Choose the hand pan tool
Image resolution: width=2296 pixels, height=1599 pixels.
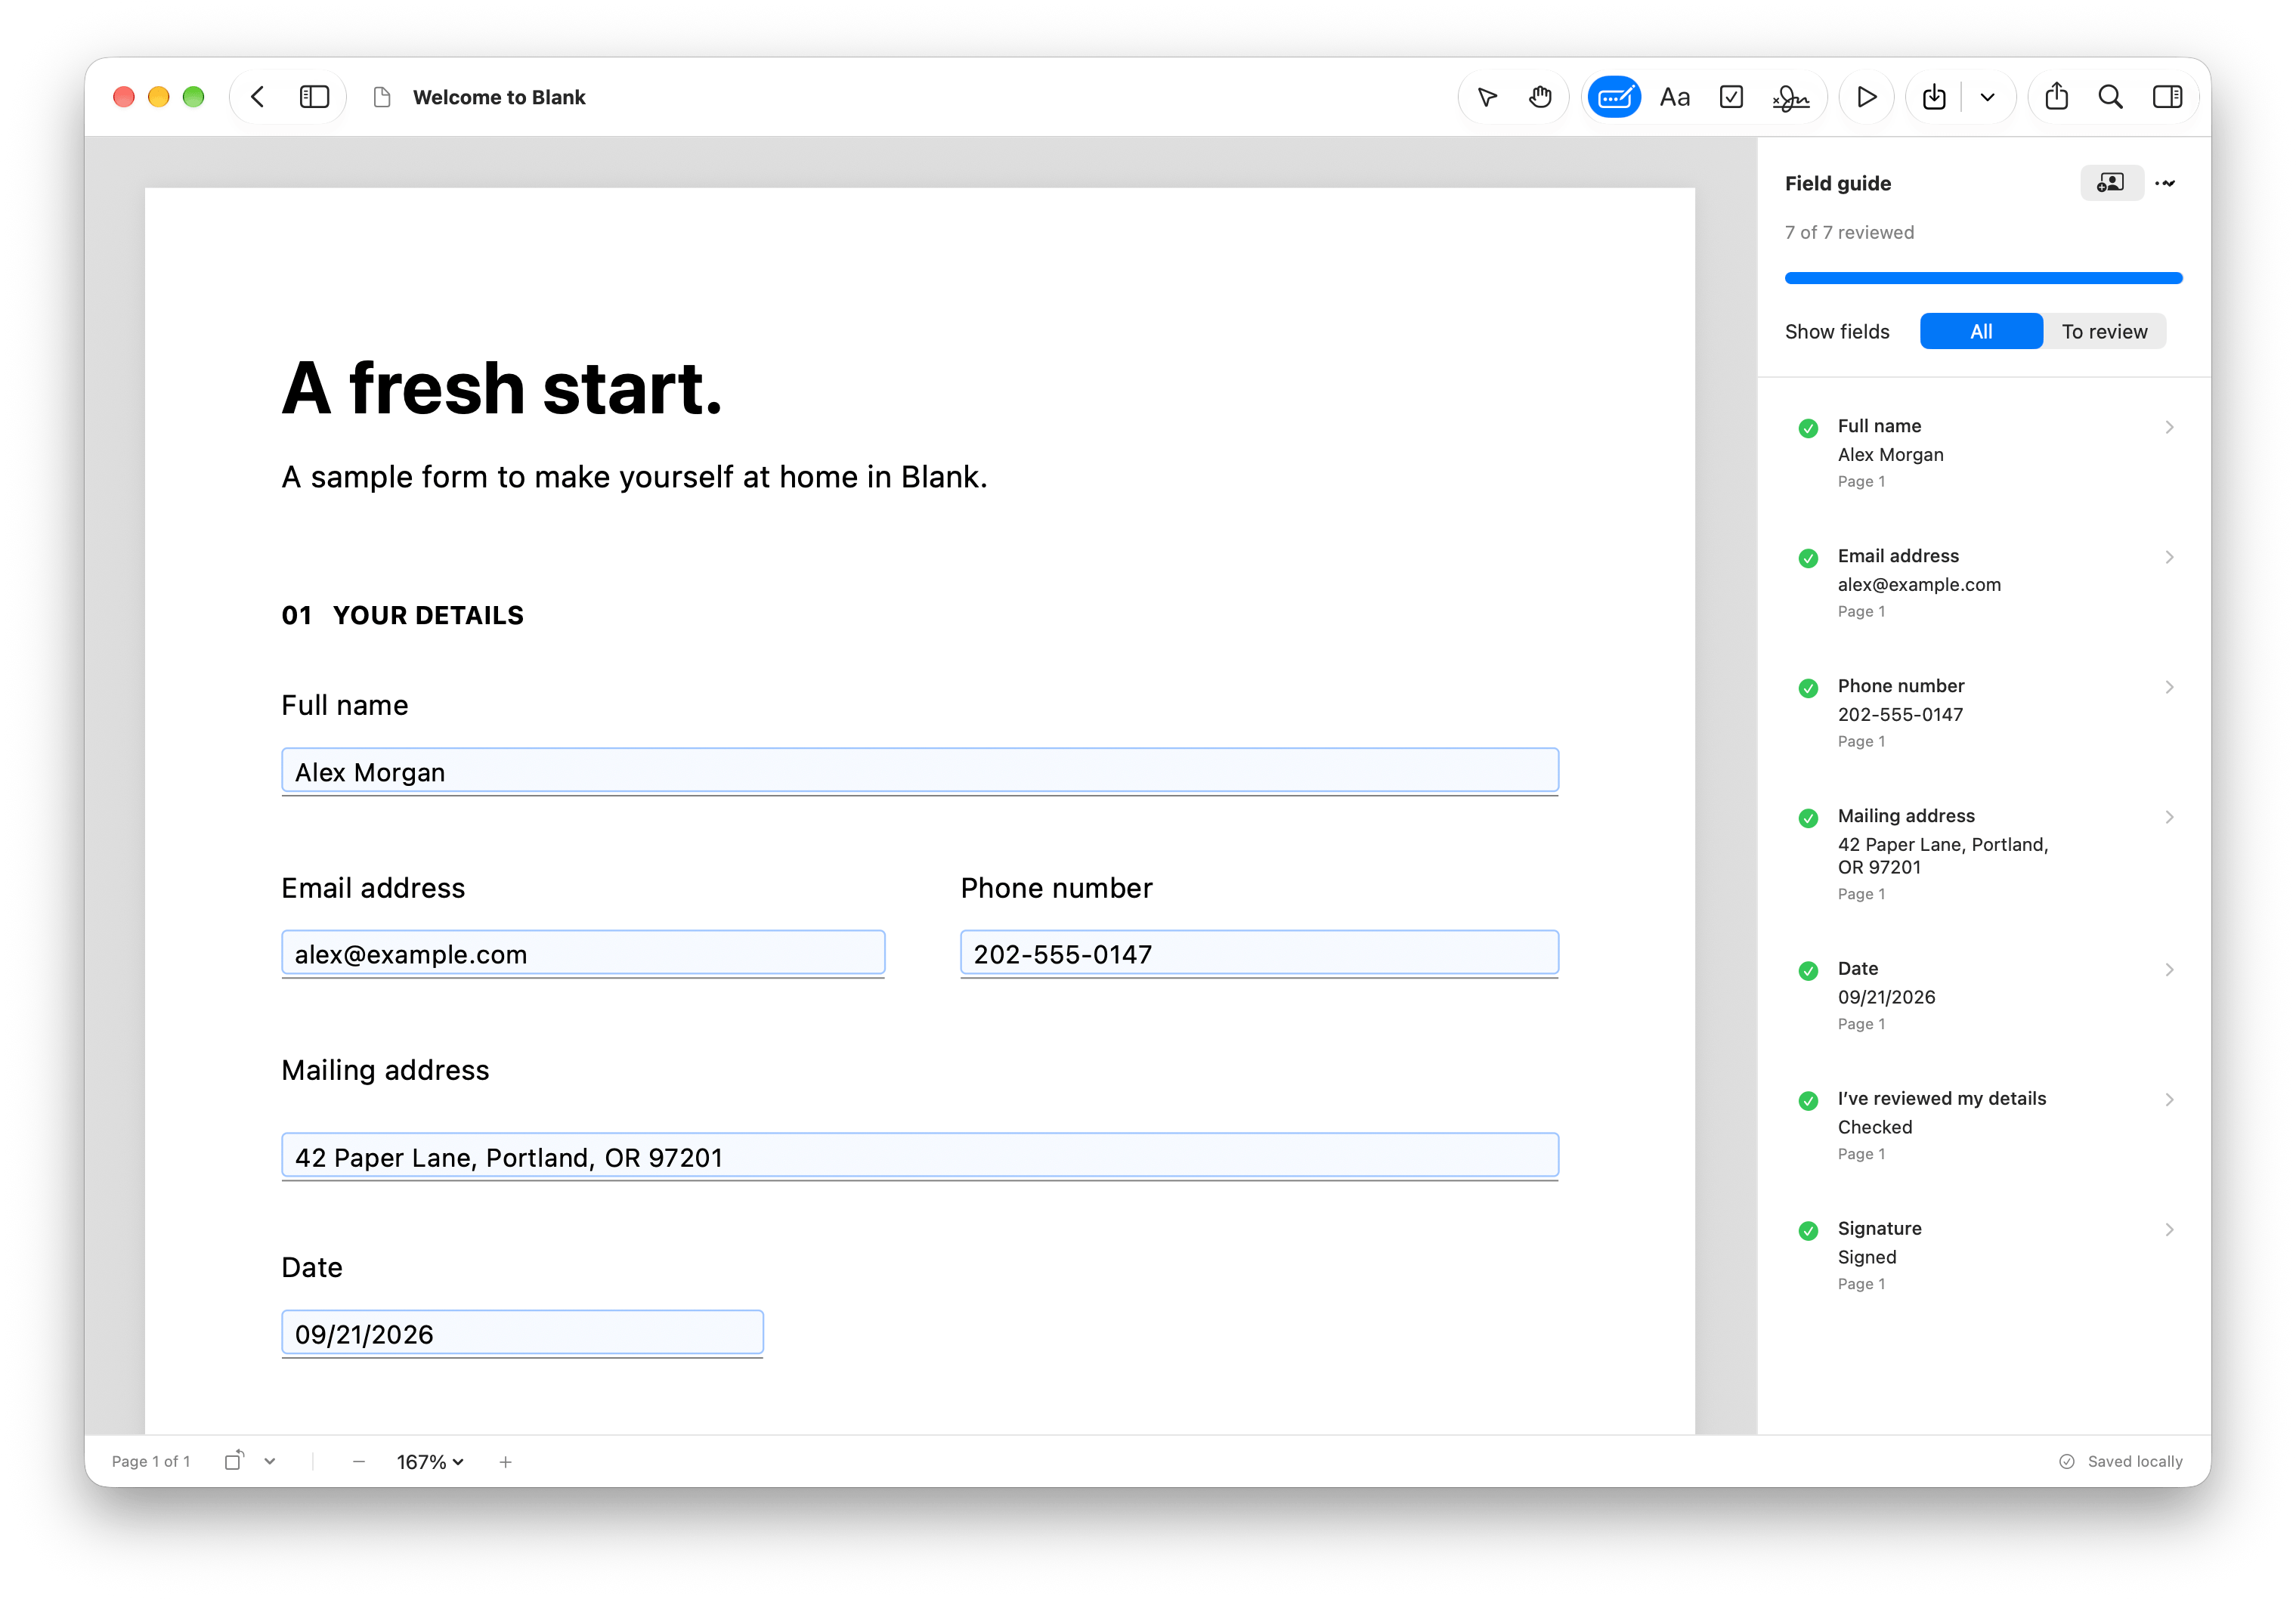click(x=1540, y=97)
